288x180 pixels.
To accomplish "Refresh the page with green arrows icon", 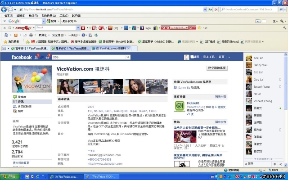I will click(210, 9).
